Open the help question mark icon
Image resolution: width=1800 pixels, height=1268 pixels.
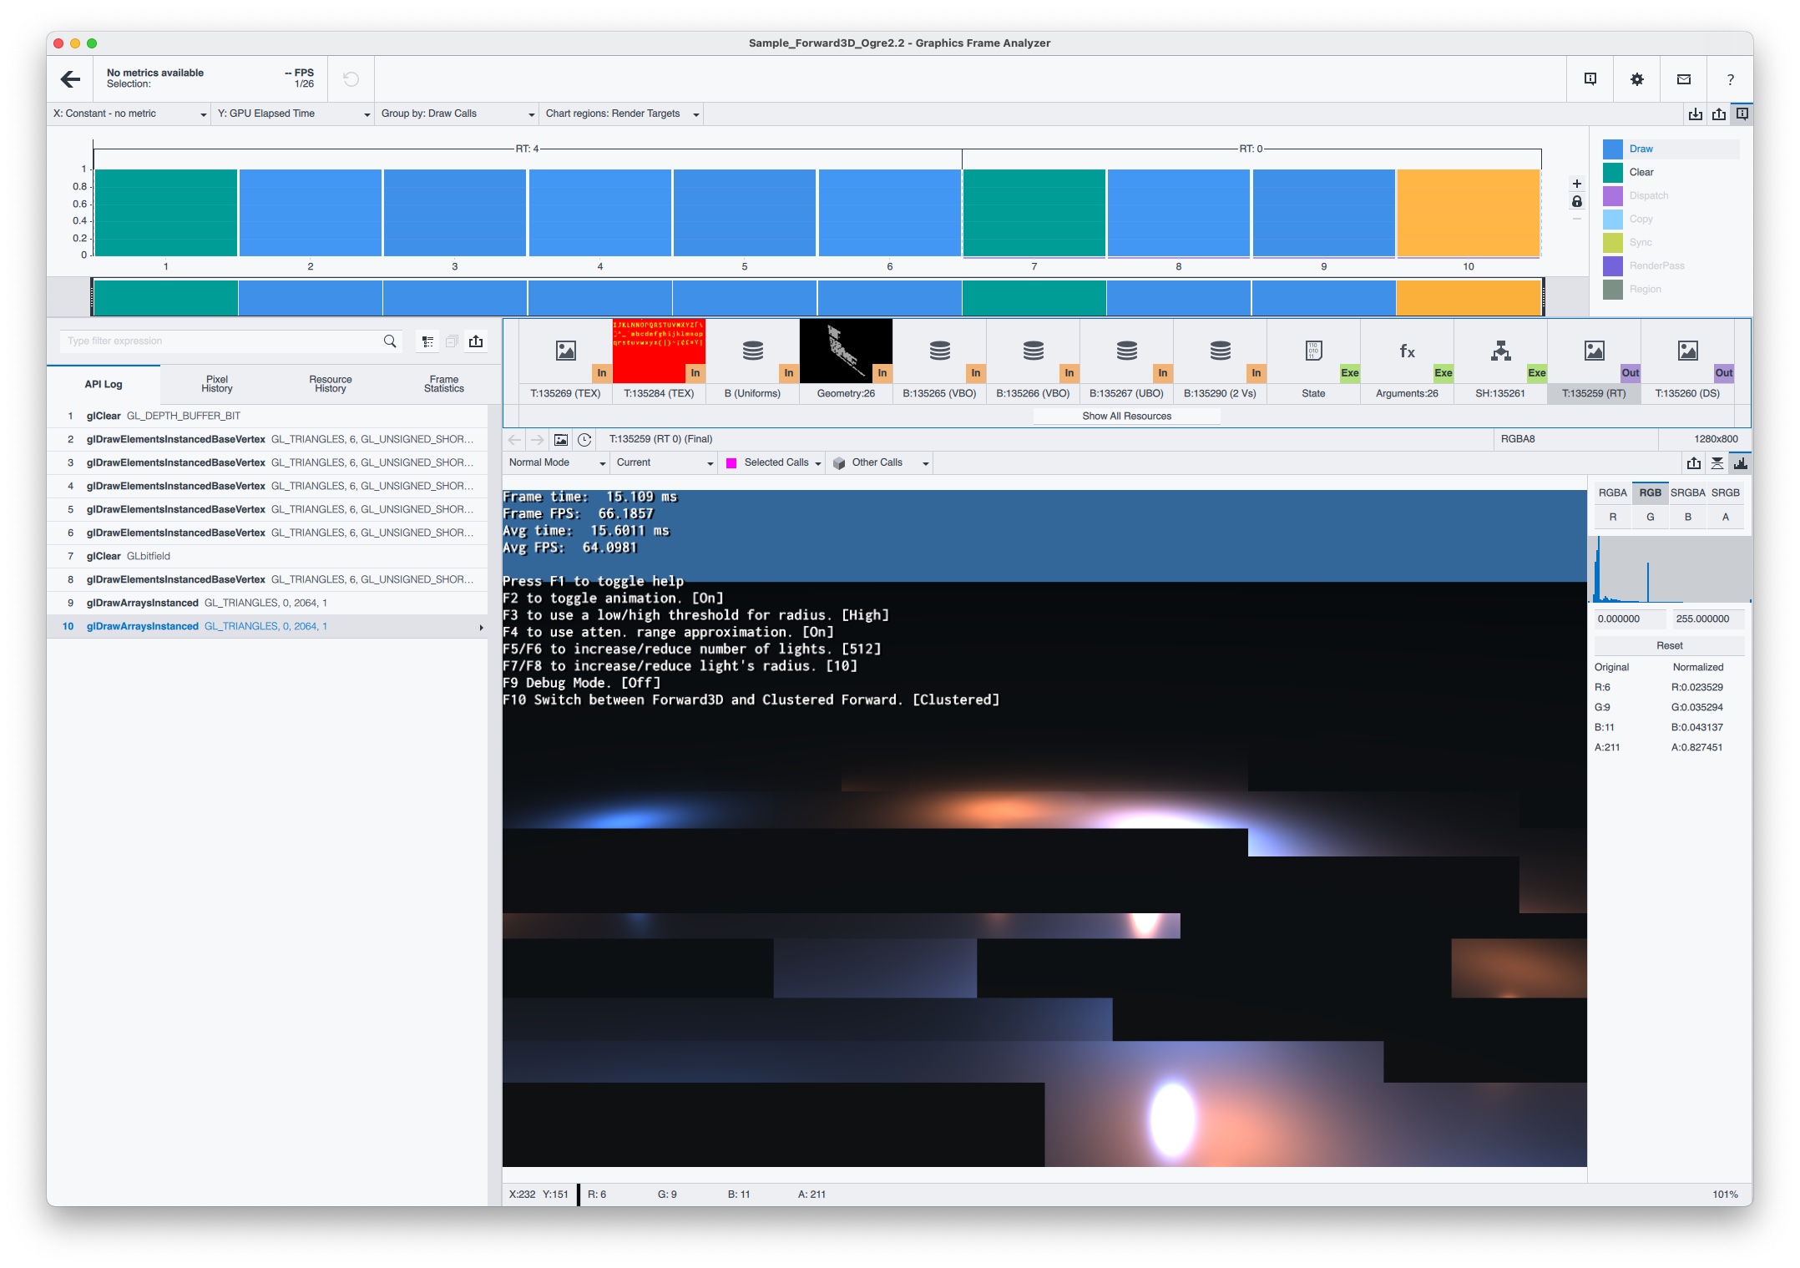pos(1731,79)
